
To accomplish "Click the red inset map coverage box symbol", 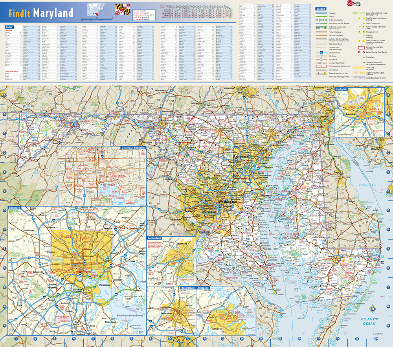I will (361, 48).
